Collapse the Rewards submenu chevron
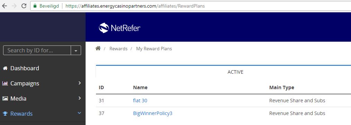The height and width of the screenshot is (125, 351). (79, 113)
